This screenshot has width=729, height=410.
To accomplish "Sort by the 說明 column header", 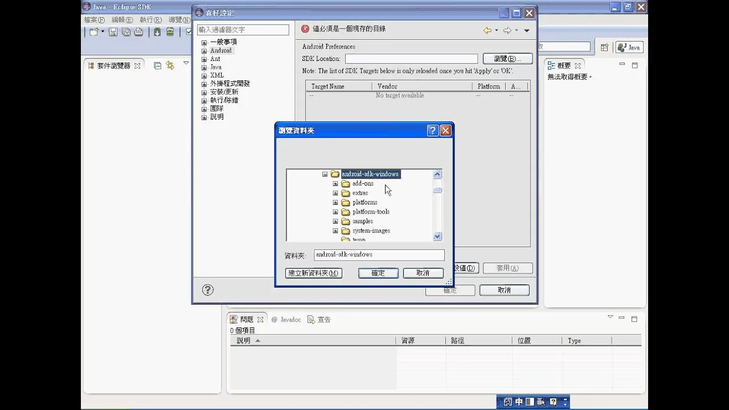I will (313, 341).
